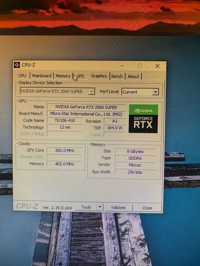200x266 pixels.
Task: Click the memory Type GDDR6 value
Action: point(135,158)
